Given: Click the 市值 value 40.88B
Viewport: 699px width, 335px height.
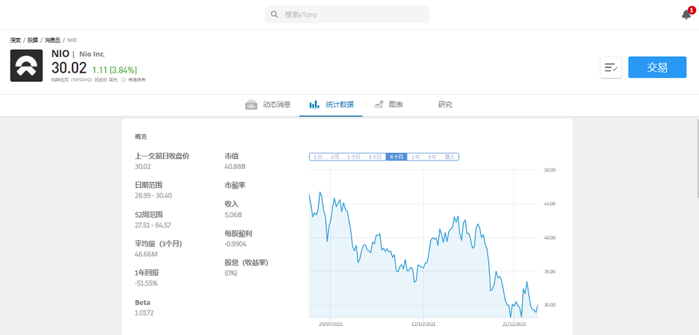Looking at the screenshot, I should click(235, 167).
